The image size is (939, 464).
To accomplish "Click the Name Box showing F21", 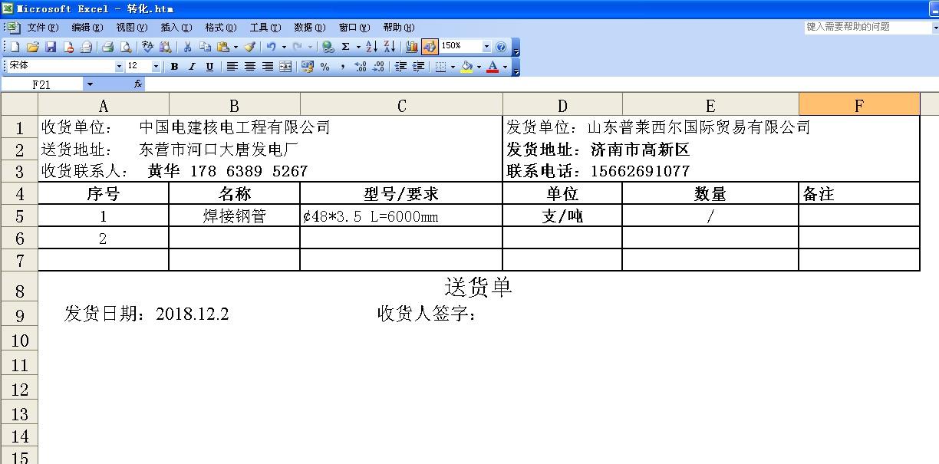I will pos(42,84).
